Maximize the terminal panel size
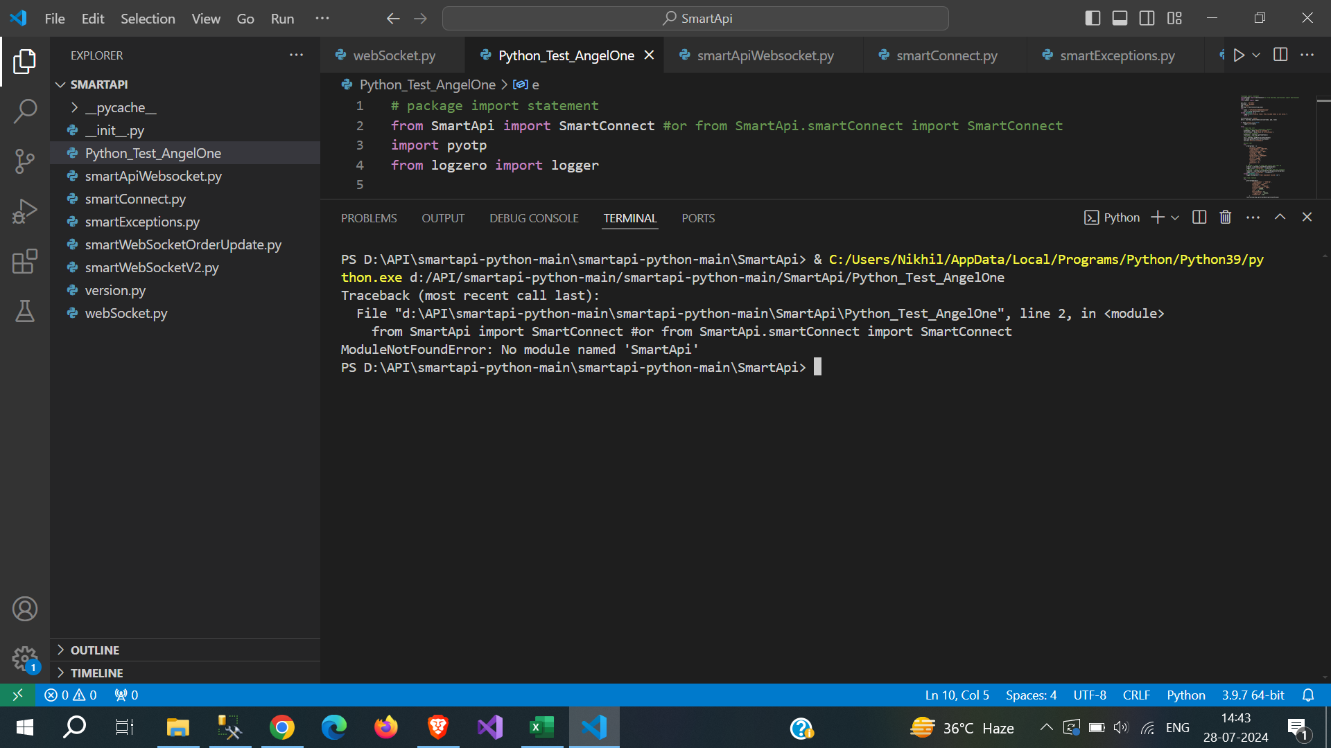 (1280, 217)
